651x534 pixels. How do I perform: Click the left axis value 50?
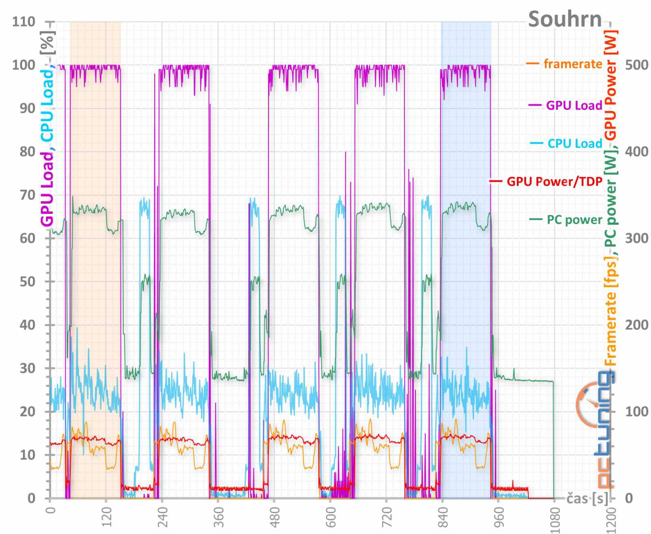tap(28, 281)
